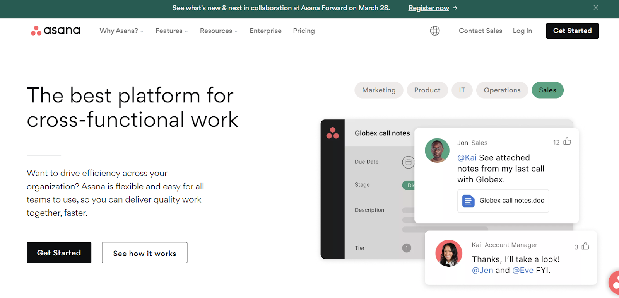The image size is (619, 298).
Task: Select the Marketing tab pill
Action: 379,90
